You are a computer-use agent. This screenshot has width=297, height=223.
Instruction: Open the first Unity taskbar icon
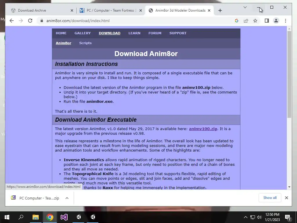tap(78, 217)
